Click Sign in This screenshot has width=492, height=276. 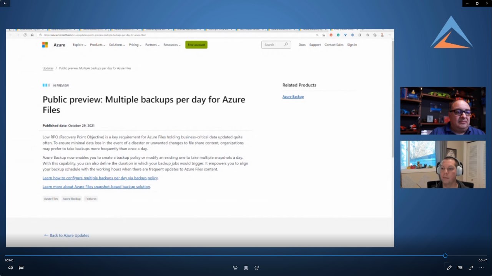[x=352, y=45]
